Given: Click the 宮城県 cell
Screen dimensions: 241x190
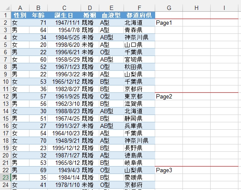Looking at the screenshot, I should [140, 59].
